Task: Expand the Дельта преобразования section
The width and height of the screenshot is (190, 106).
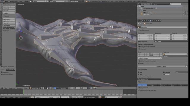Action: 146,44
